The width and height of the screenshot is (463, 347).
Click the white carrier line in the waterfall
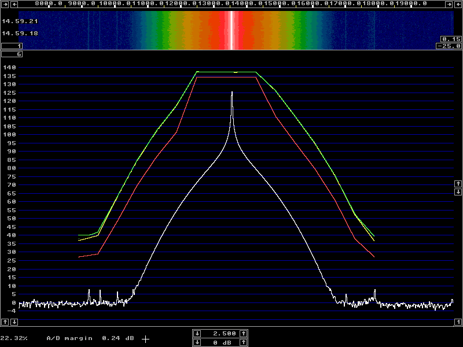(x=232, y=31)
